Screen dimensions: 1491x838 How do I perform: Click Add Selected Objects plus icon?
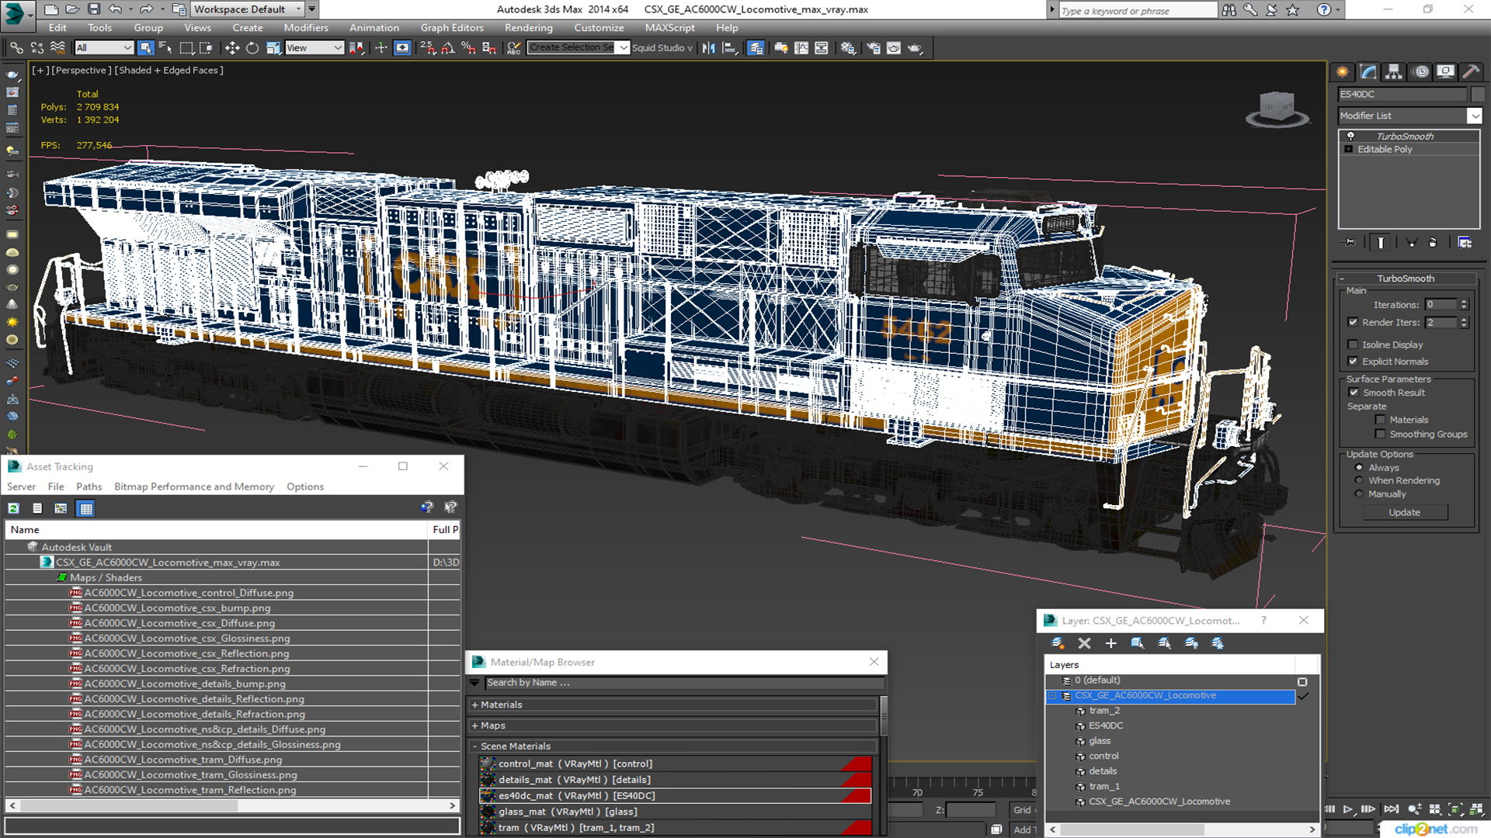1111,643
